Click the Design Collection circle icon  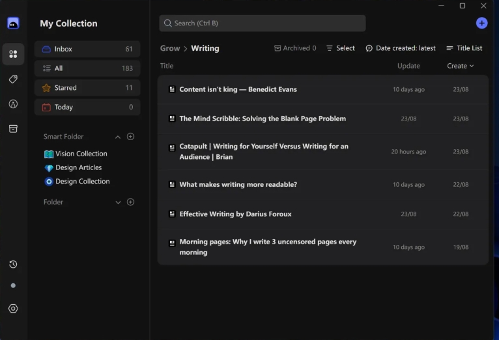point(49,182)
